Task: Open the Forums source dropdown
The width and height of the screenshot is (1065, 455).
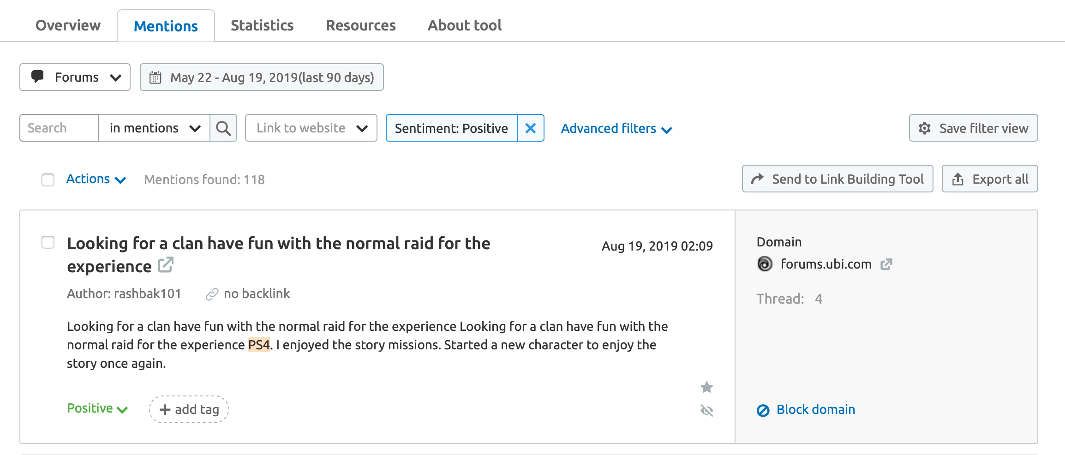Action: [x=75, y=77]
